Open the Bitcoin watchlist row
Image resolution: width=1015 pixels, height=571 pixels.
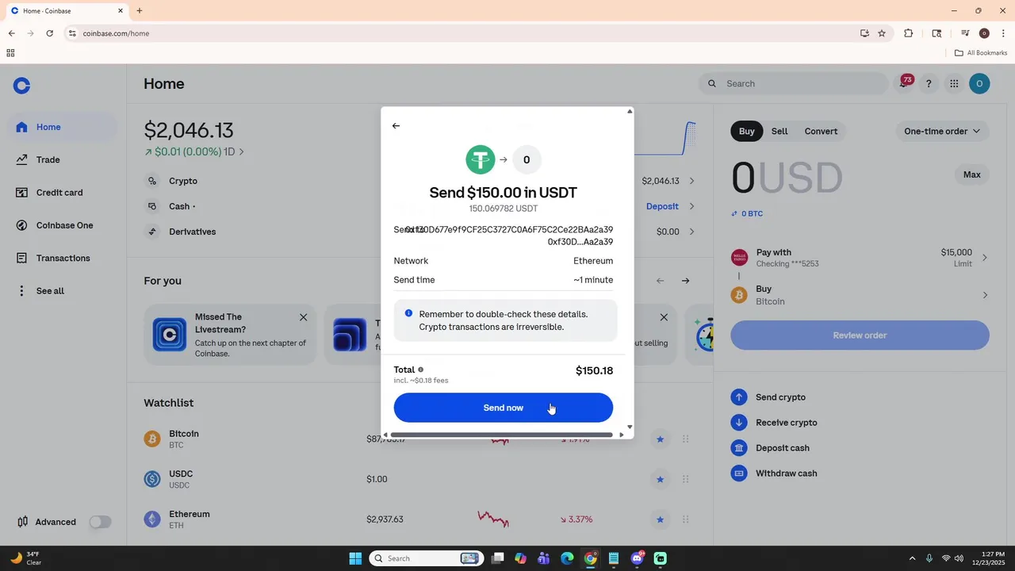[420, 439]
